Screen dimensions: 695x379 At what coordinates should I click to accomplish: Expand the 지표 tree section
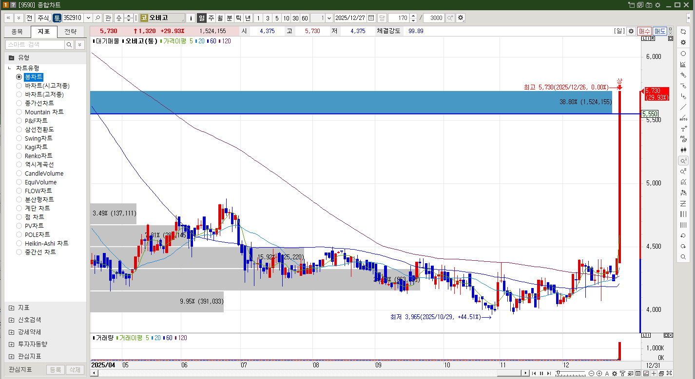(12, 307)
